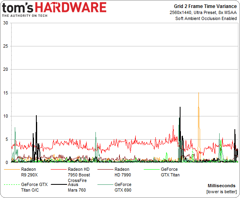240x198 pixels.
Task: Click the red Radeon HD 7950 Boost legend line
Action: coord(58,169)
